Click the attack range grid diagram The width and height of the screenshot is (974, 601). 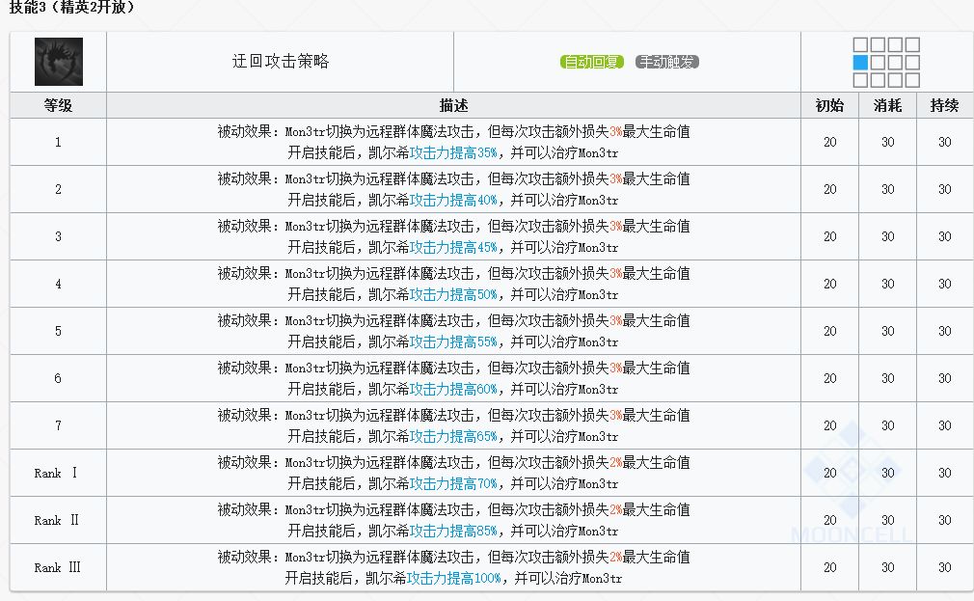point(886,62)
